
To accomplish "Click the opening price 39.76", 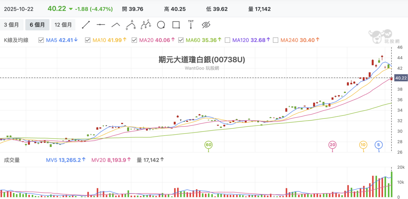I will click(136, 9).
